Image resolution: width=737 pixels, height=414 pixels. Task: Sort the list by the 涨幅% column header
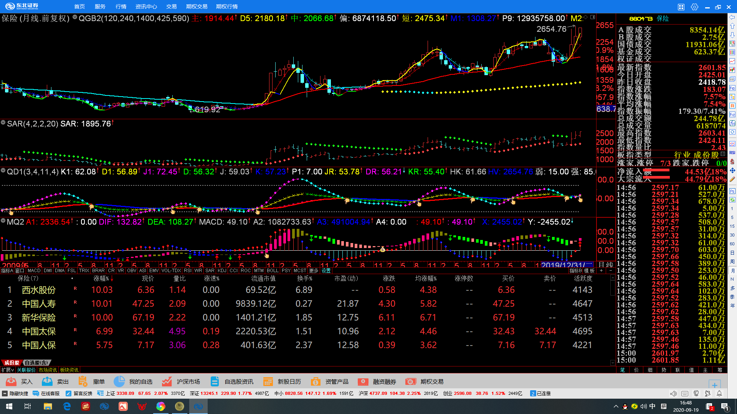[x=101, y=279]
